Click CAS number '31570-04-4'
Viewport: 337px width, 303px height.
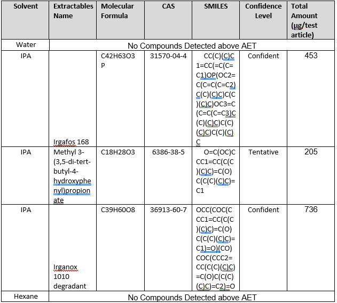pyautogui.click(x=168, y=56)
